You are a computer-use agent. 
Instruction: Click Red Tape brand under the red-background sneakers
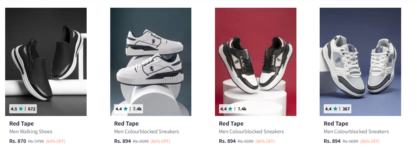pyautogui.click(x=231, y=124)
